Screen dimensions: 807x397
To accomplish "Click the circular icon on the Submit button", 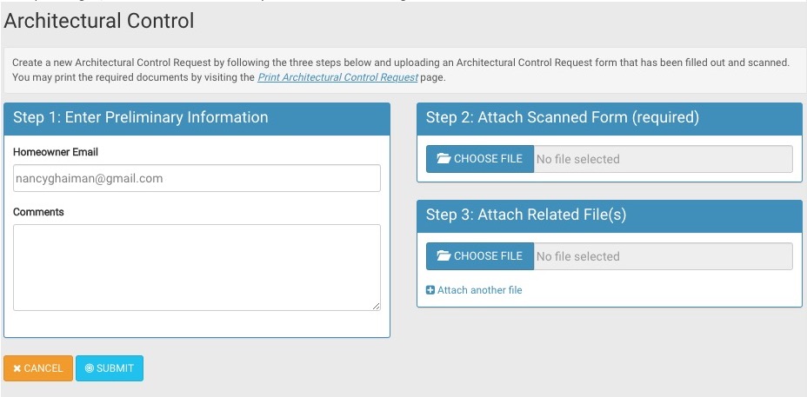I will click(89, 368).
